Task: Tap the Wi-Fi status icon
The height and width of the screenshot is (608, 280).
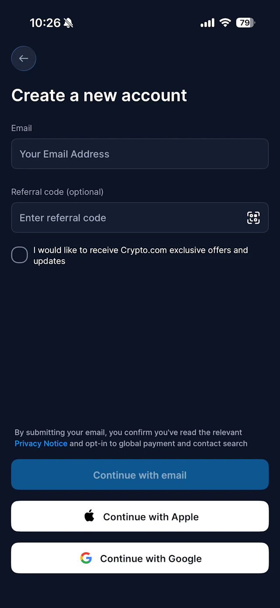Action: (x=225, y=23)
